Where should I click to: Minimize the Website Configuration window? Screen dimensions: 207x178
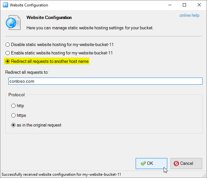pyautogui.click(x=170, y=5)
